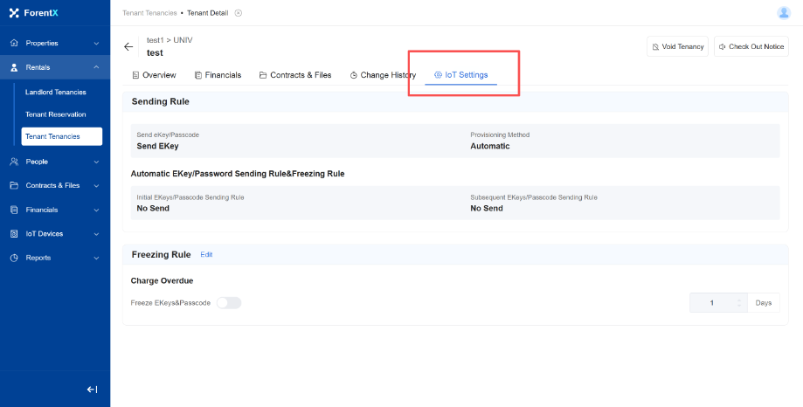Screen dimensions: 803x407
Task: Click the ForentX logo icon
Action: [14, 13]
